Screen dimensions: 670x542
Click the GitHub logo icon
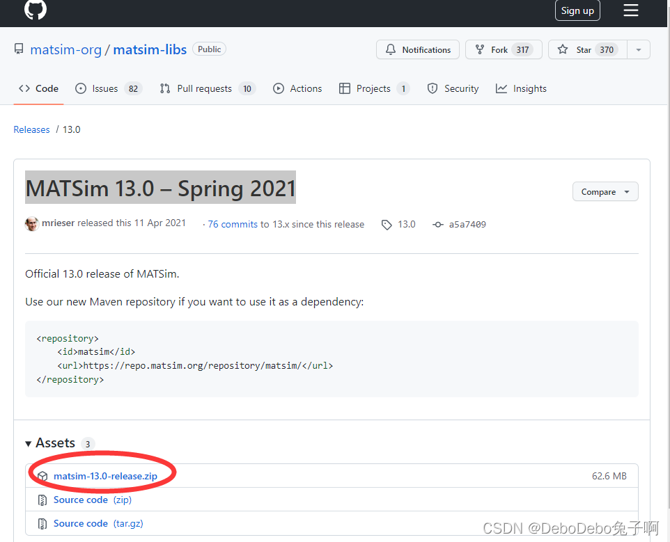point(36,9)
